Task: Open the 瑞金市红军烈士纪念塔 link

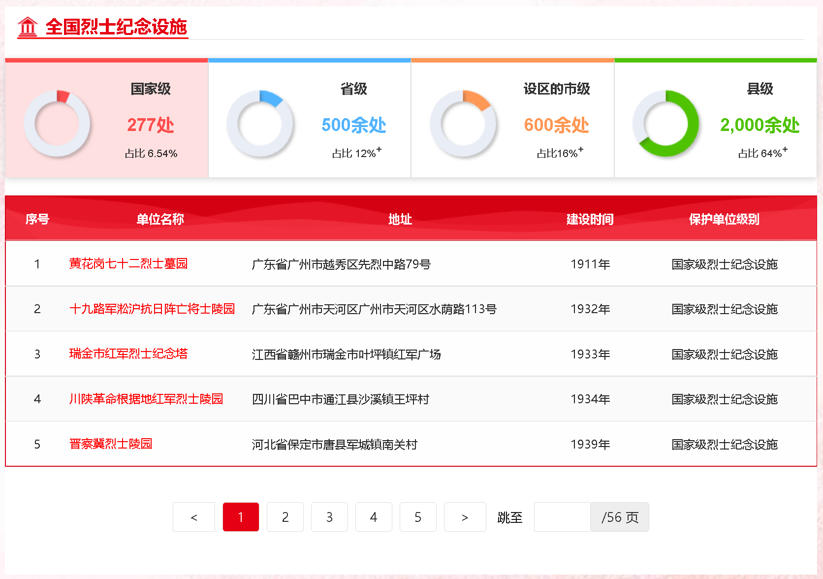Action: click(128, 354)
